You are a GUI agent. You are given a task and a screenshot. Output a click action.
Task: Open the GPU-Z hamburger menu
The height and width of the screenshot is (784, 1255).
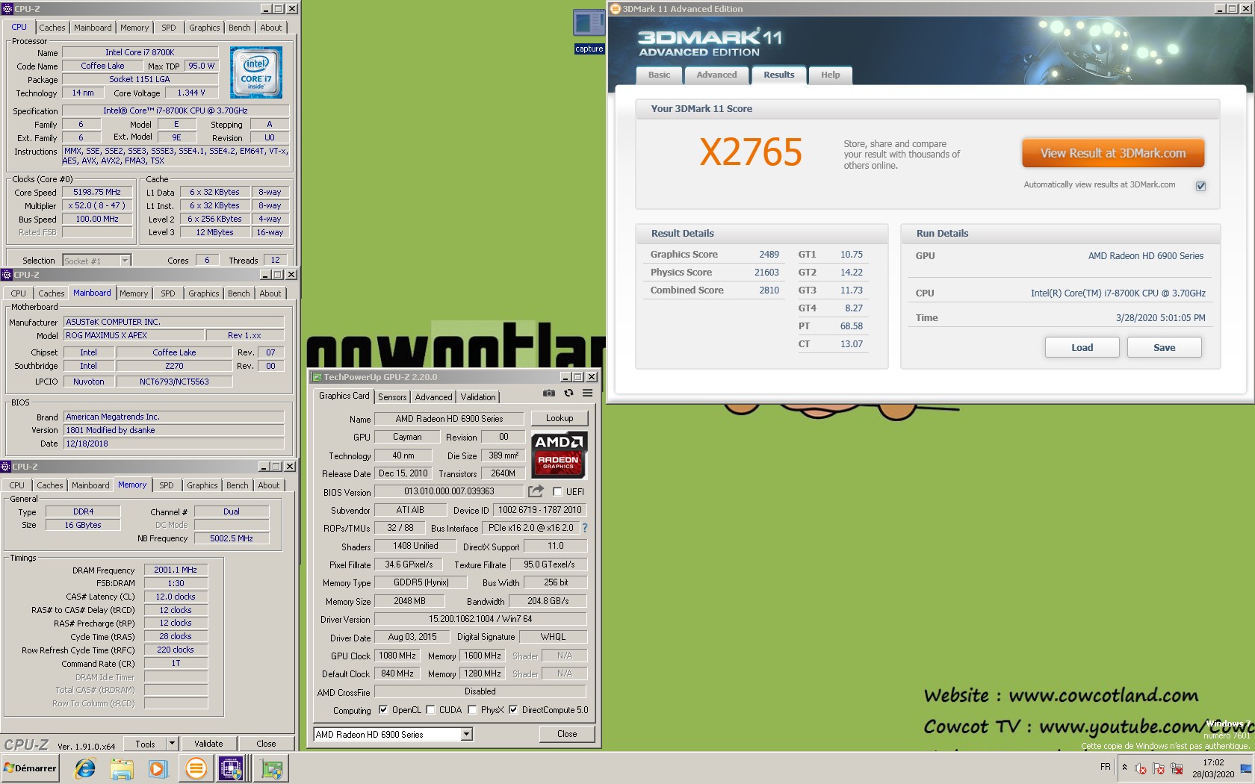[x=588, y=393]
